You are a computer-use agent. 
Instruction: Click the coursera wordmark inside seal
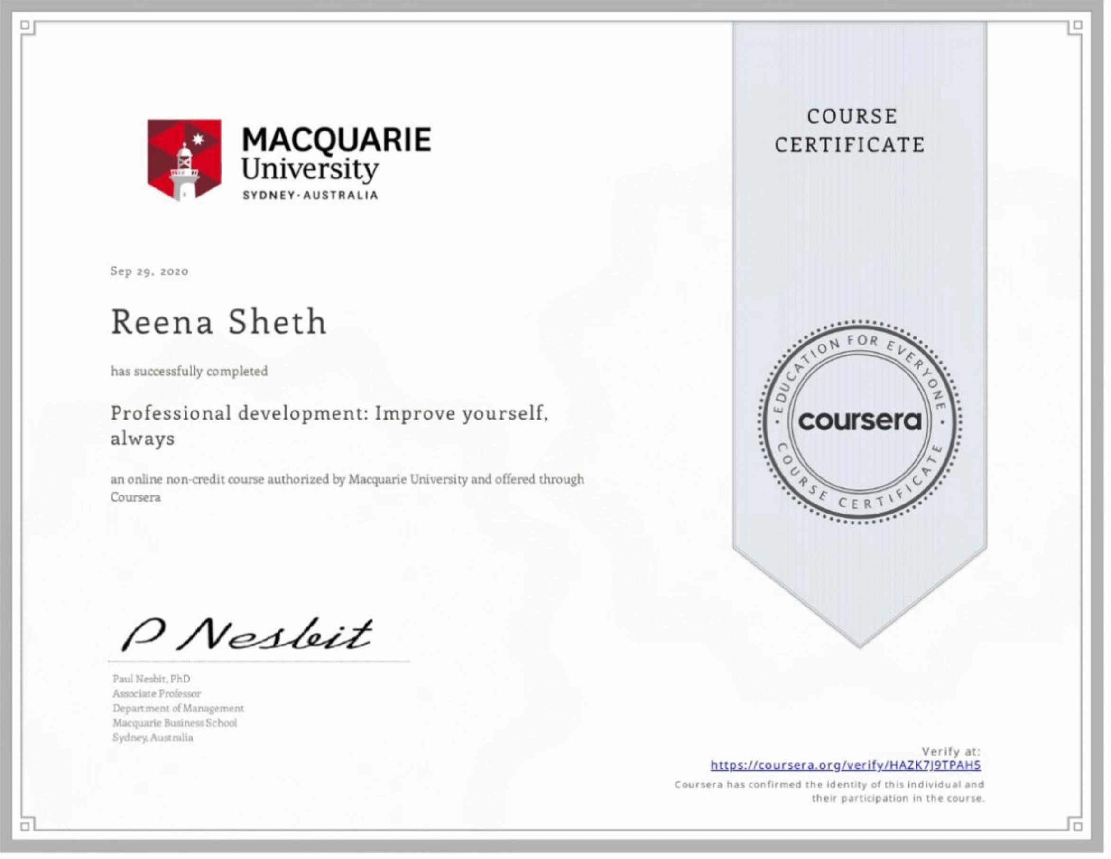click(x=859, y=421)
